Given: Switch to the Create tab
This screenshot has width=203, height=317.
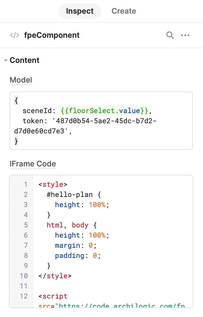Looking at the screenshot, I should [x=124, y=11].
